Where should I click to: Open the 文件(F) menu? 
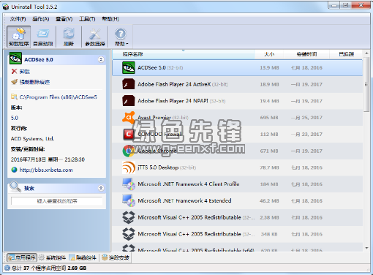coord(18,19)
